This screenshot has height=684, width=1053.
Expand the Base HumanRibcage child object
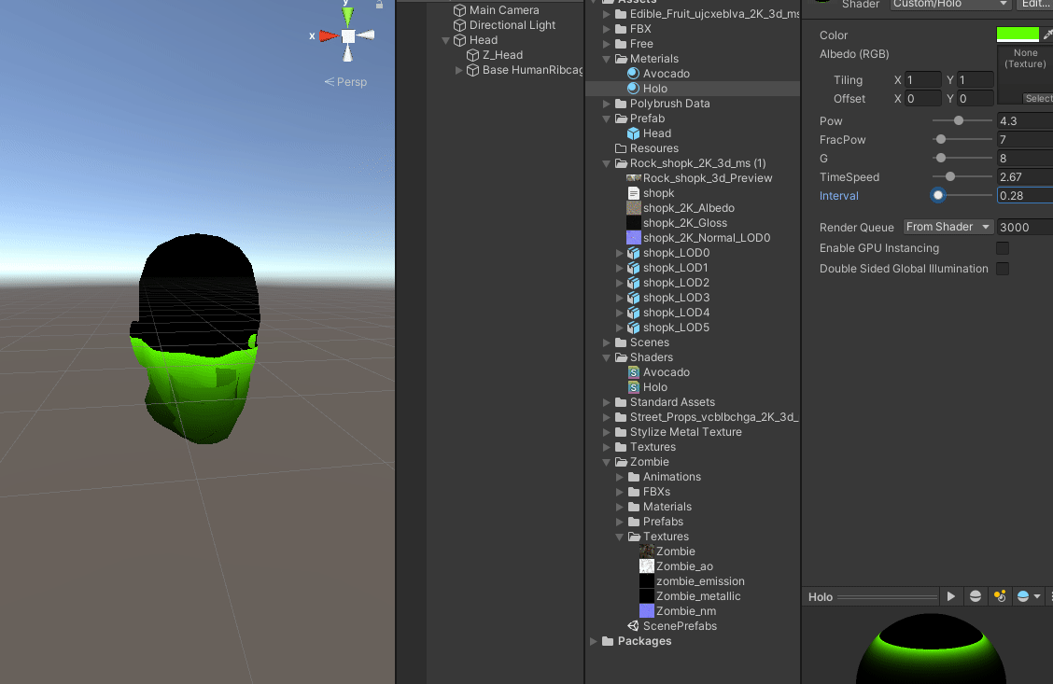[458, 70]
